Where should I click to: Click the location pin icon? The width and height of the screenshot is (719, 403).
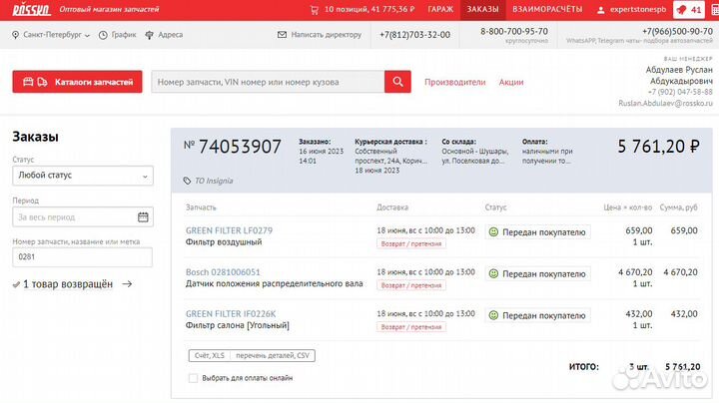(x=16, y=35)
